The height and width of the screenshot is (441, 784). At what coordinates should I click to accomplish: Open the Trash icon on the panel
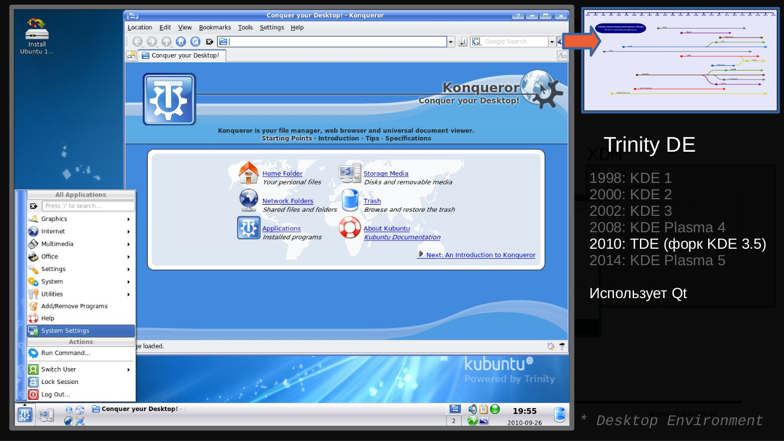pyautogui.click(x=559, y=415)
